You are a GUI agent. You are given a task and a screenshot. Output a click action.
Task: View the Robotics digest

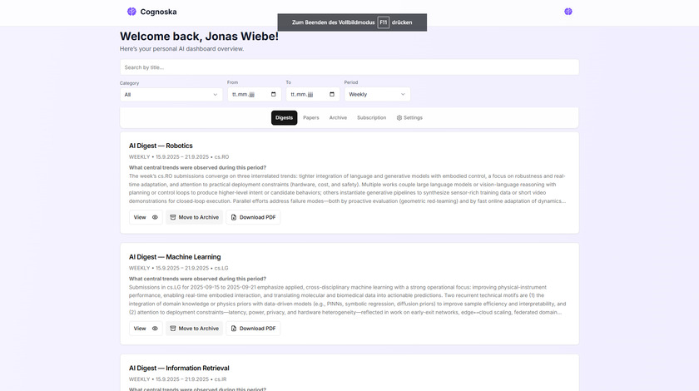tap(146, 217)
